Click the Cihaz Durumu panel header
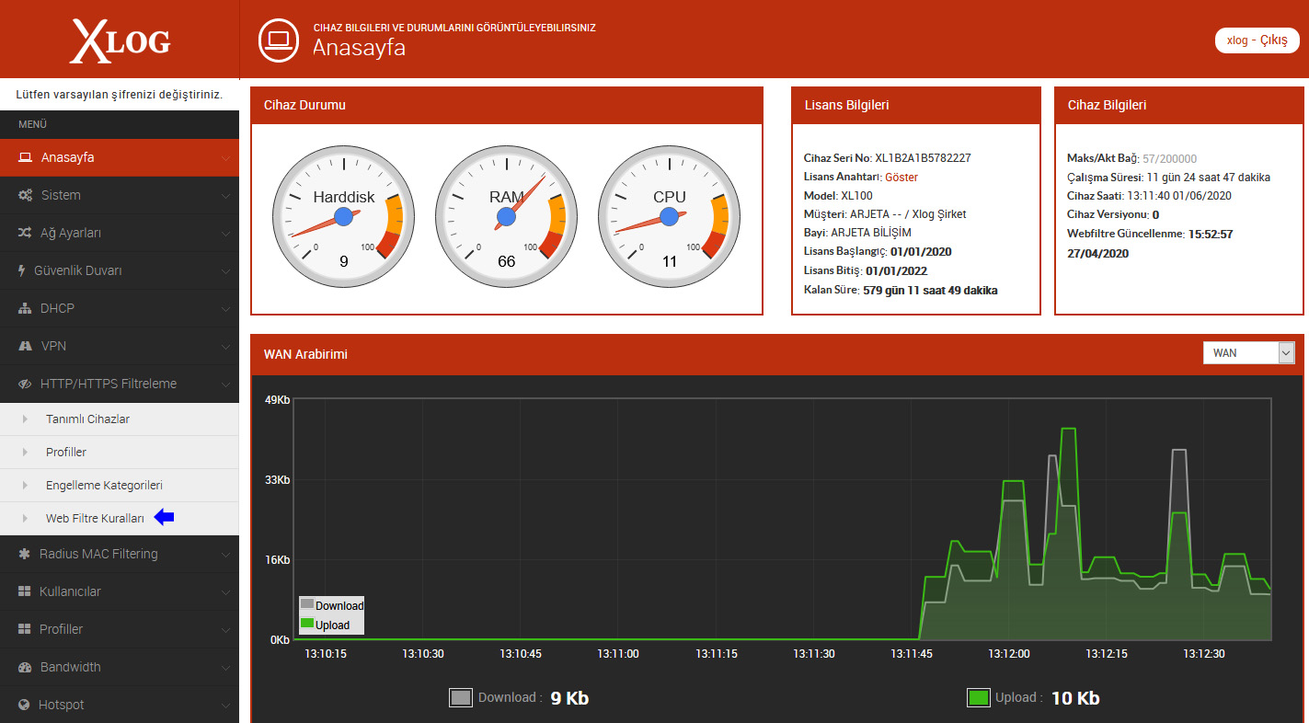1309x723 pixels. pos(507,106)
